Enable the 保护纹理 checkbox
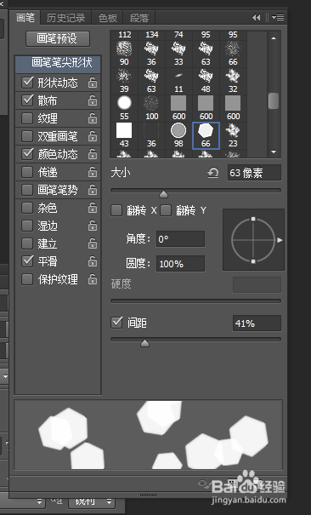 pyautogui.click(x=27, y=279)
